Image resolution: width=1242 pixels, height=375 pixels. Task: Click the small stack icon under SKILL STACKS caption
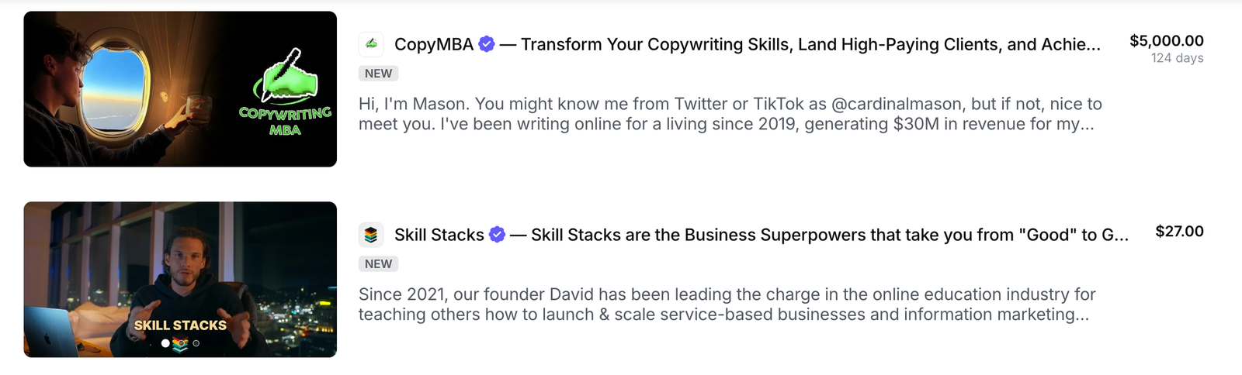(180, 344)
